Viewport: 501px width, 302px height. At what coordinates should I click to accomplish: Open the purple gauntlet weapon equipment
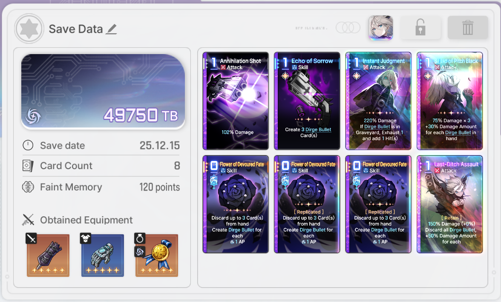click(x=48, y=255)
